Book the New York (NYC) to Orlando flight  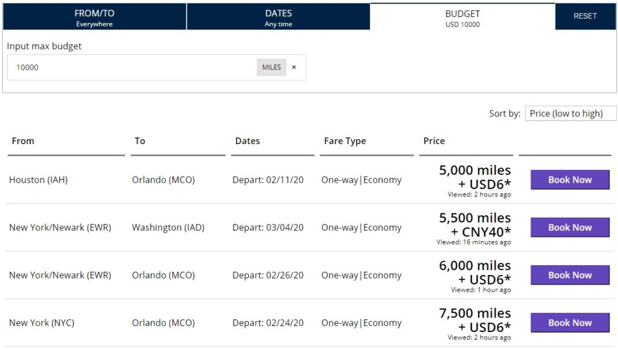(570, 322)
